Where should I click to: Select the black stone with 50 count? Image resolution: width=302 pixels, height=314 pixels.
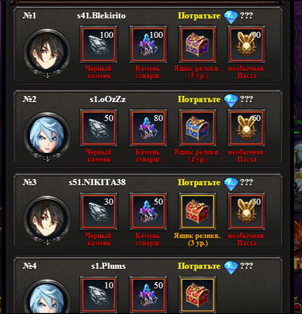click(99, 128)
